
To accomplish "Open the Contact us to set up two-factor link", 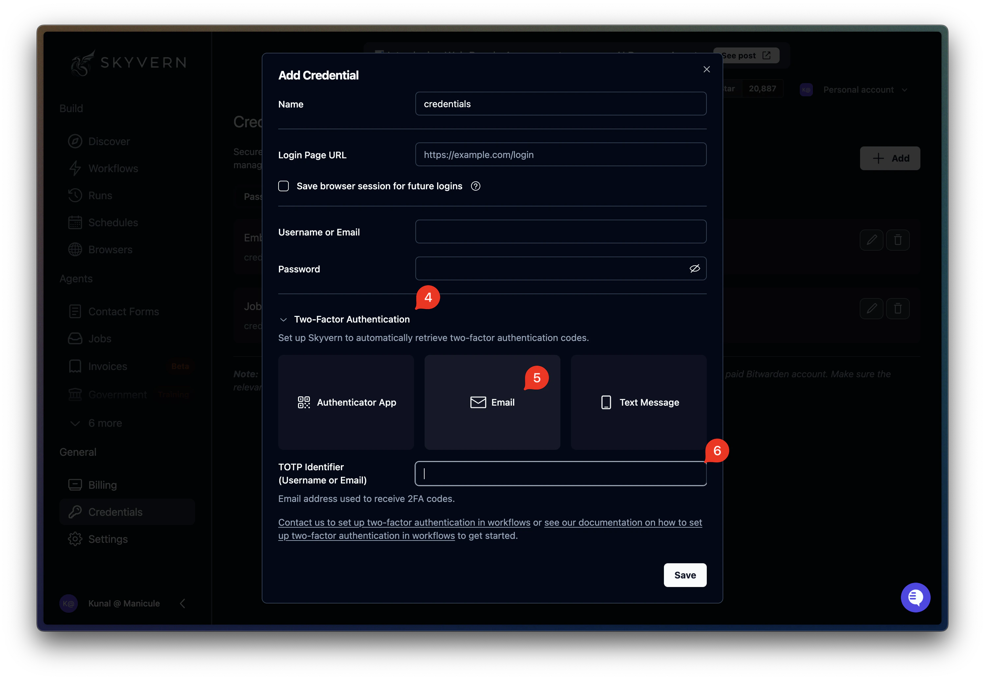I will coord(404,522).
